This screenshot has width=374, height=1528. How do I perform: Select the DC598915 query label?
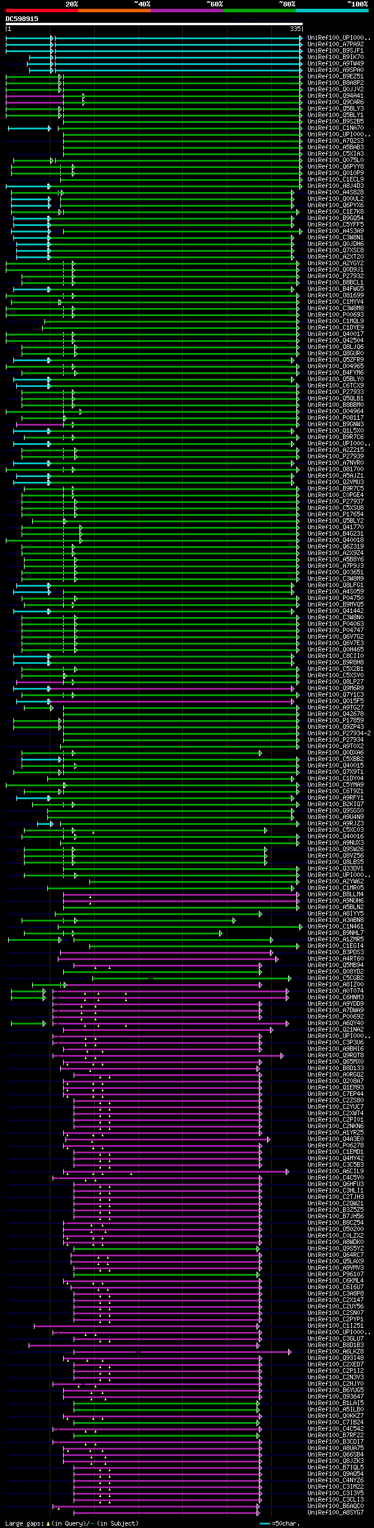click(x=22, y=19)
